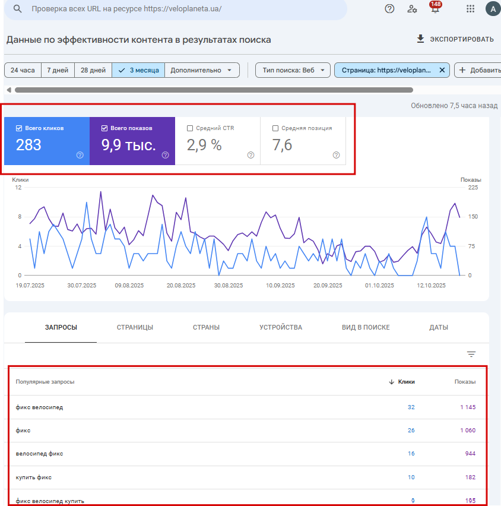Open the Google apps grid icon
The width and height of the screenshot is (501, 506).
[470, 9]
